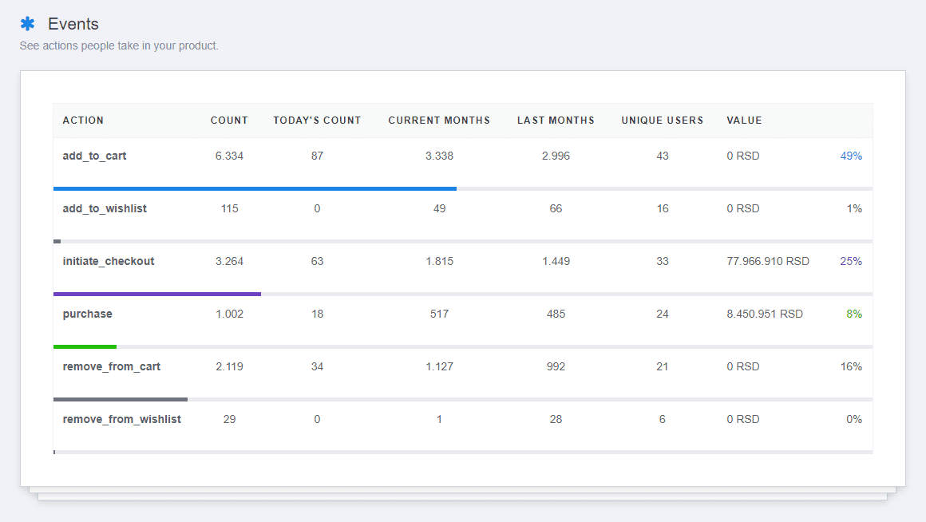Click the 3.338 current months cell
Viewport: 926px width, 522px height.
439,156
